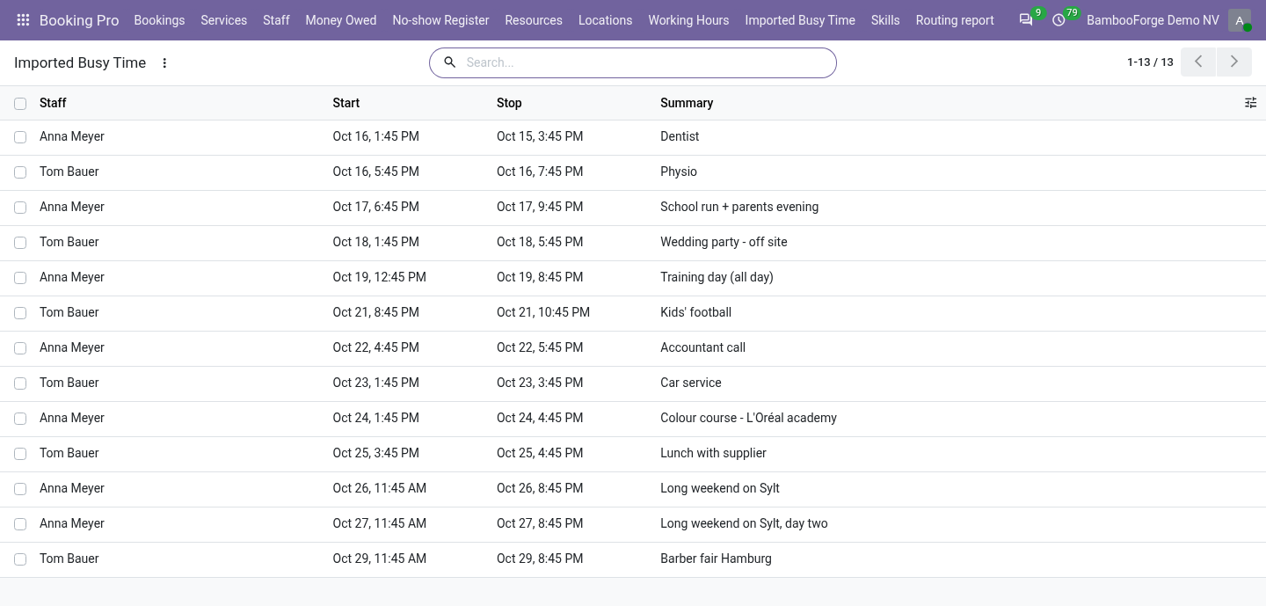Open the Staff menu
1266x606 pixels.
[x=276, y=20]
